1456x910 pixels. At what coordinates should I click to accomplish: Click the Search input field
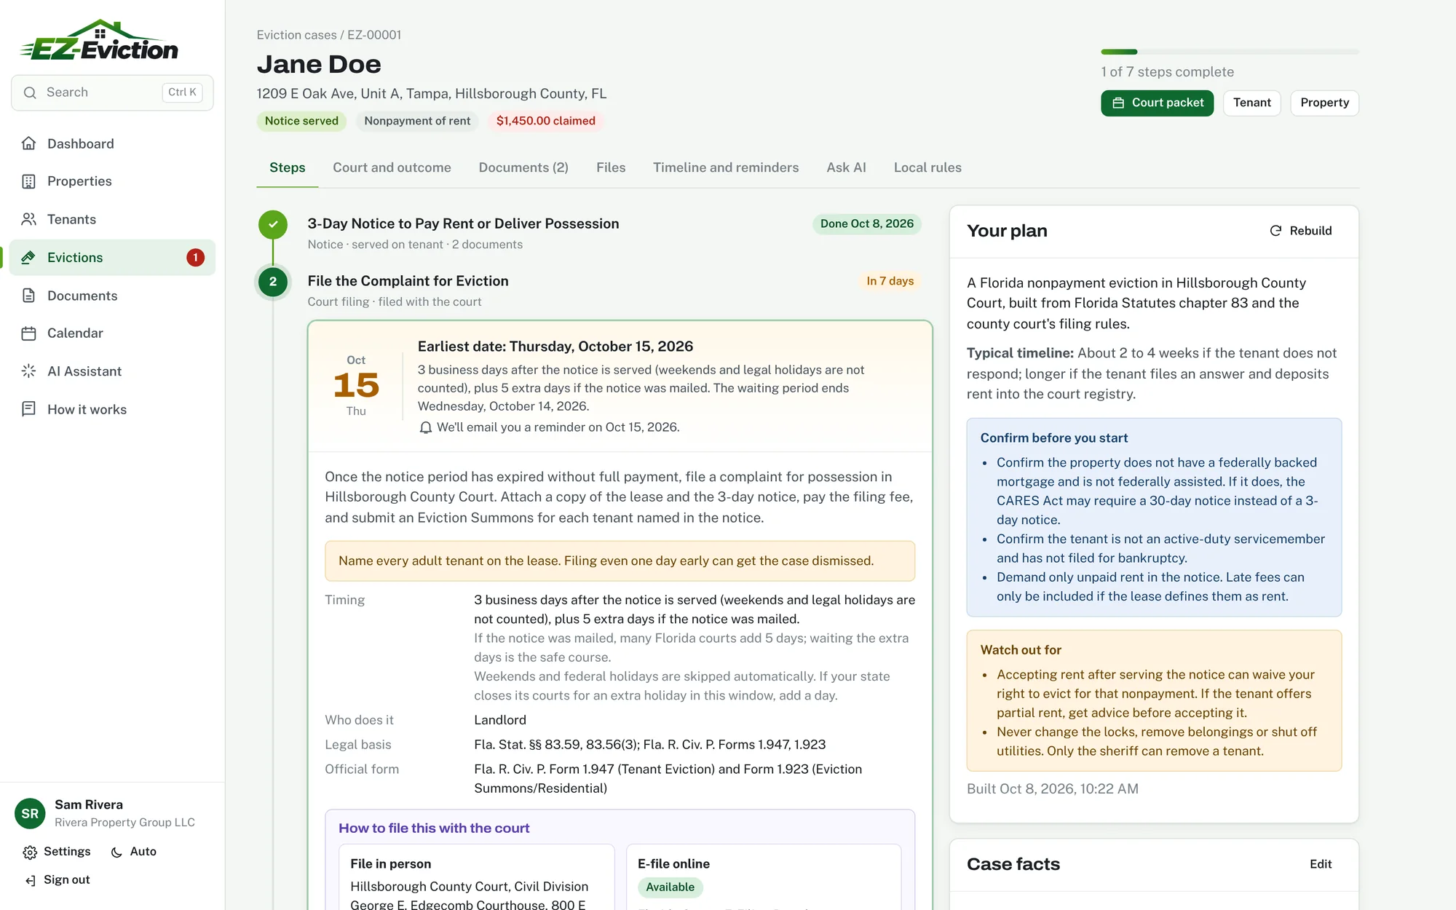pyautogui.click(x=112, y=92)
